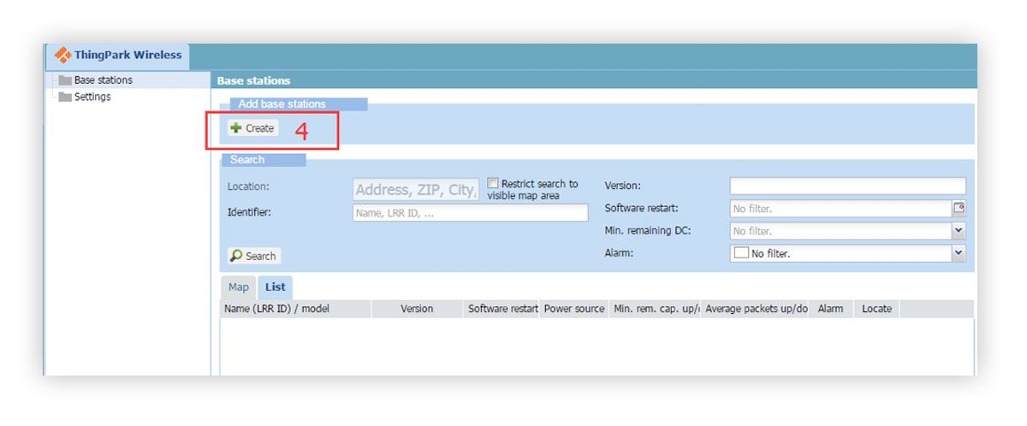Click the Base stations panel heading
This screenshot has width=1027, height=426.
(x=254, y=80)
